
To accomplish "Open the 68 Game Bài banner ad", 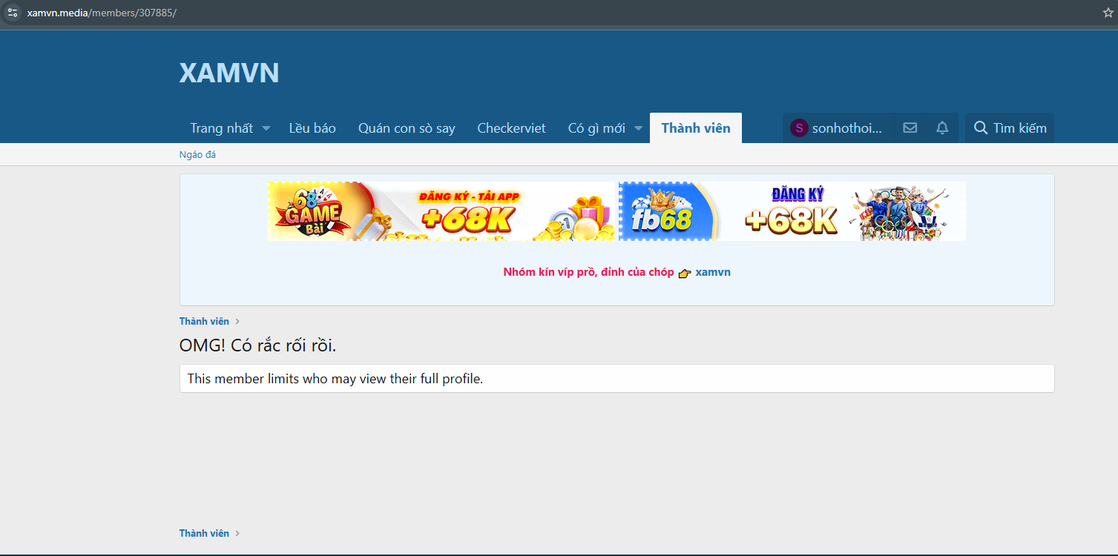I will tap(442, 211).
